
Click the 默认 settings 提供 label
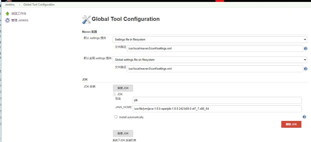point(95,38)
